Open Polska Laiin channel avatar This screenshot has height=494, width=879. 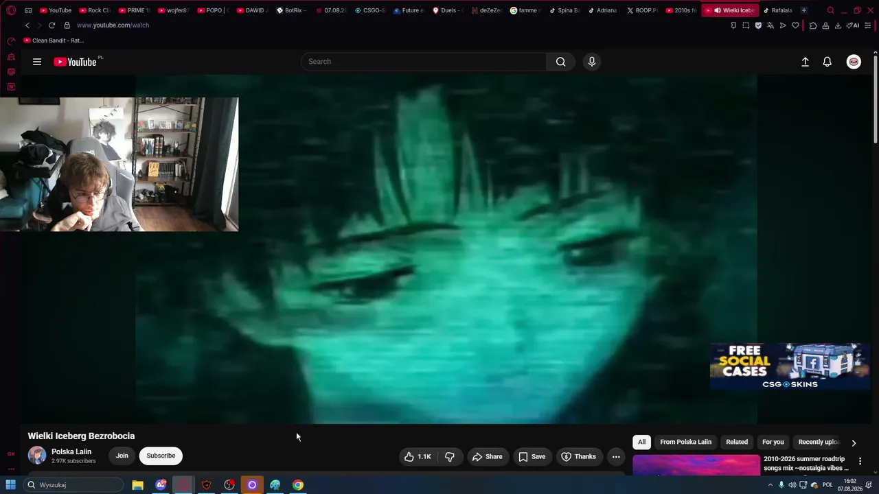point(37,455)
